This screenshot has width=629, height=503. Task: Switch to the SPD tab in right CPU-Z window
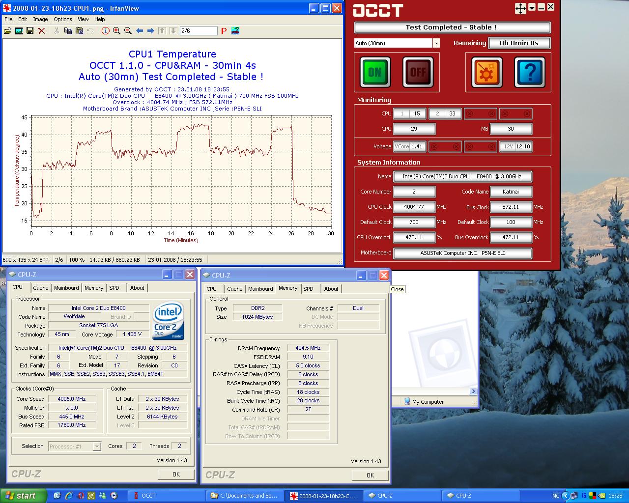[x=308, y=289]
